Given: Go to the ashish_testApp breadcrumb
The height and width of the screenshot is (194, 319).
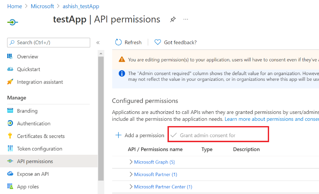Looking at the screenshot, I should click(x=81, y=6).
